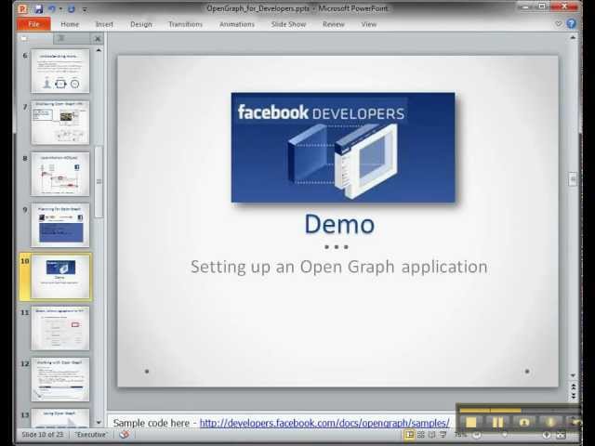Click the recorder Stop square button
The height and width of the screenshot is (446, 595).
tap(471, 423)
